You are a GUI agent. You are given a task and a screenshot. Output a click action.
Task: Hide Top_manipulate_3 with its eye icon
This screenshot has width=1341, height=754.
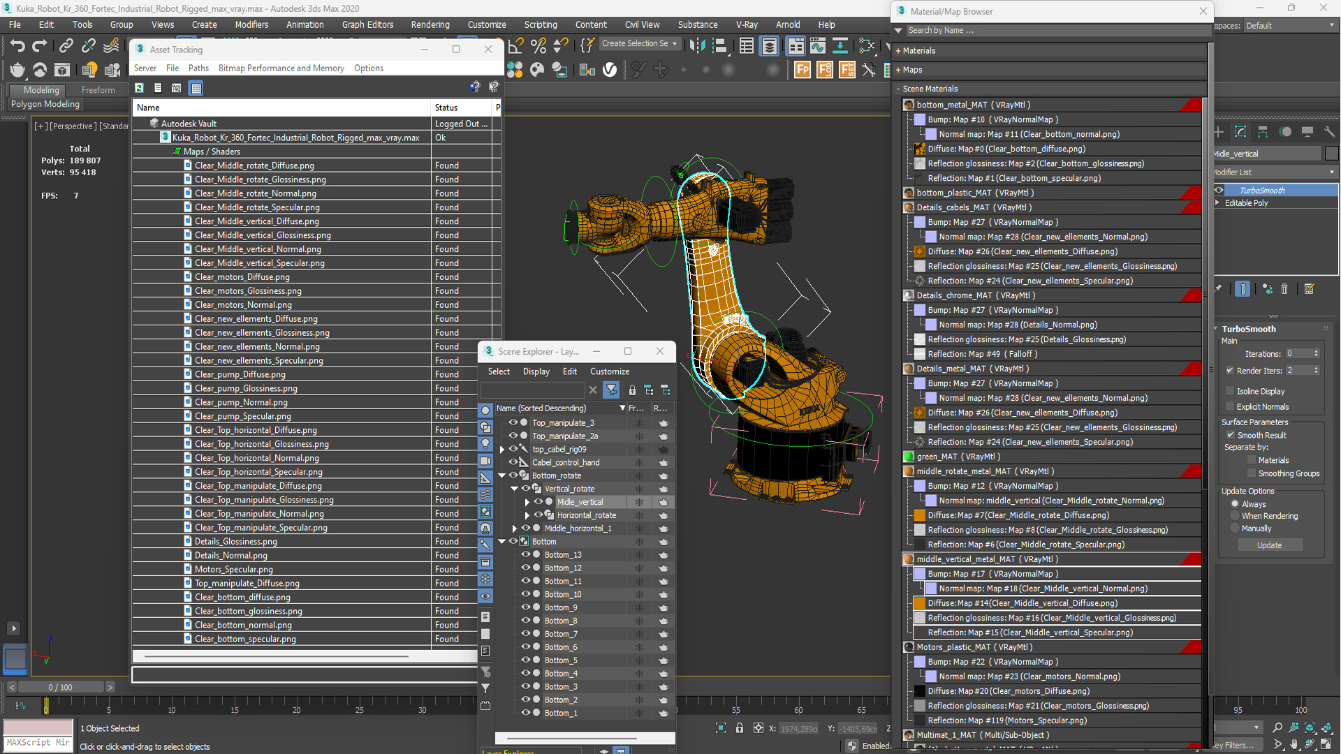[x=513, y=422]
